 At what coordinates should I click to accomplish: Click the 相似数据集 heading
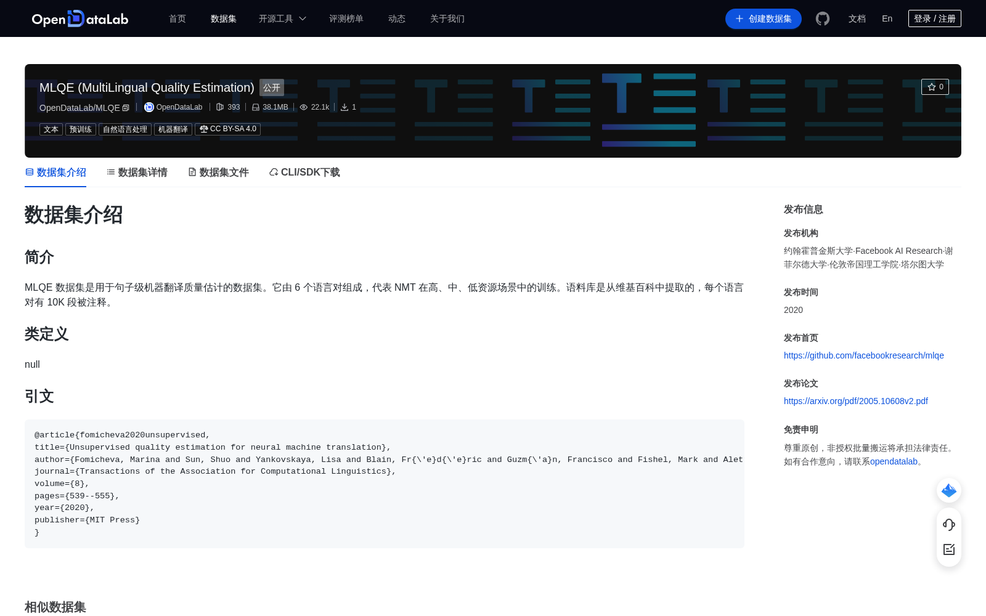[55, 607]
